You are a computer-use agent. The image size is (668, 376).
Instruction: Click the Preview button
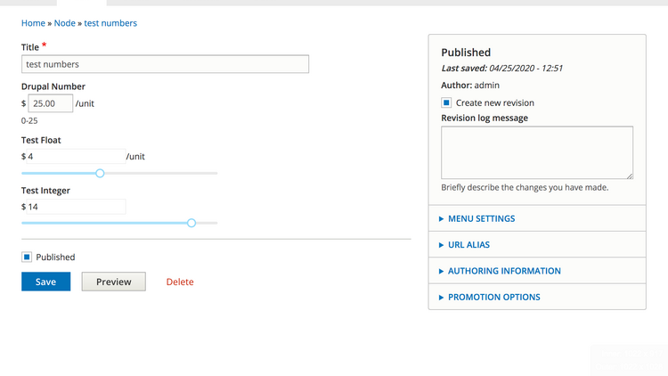pos(113,282)
